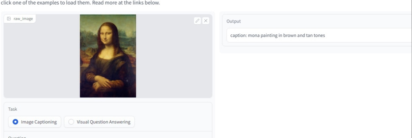The image size is (412, 138).
Task: Select the Image Captioning radio button
Action: (16, 122)
